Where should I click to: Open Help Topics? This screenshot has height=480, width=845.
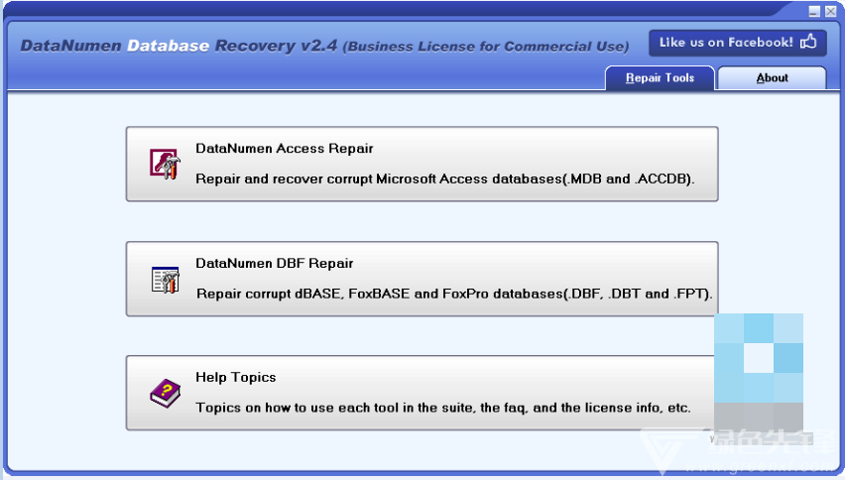pos(422,393)
